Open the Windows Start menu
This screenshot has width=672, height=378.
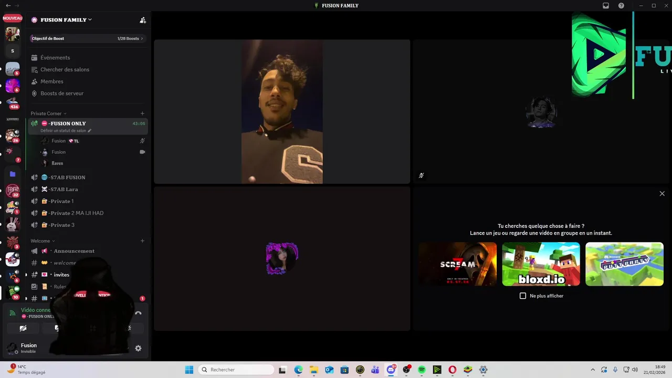click(x=189, y=370)
